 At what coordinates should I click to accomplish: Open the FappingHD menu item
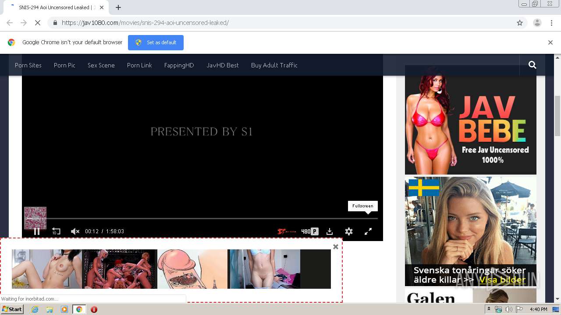(x=179, y=65)
